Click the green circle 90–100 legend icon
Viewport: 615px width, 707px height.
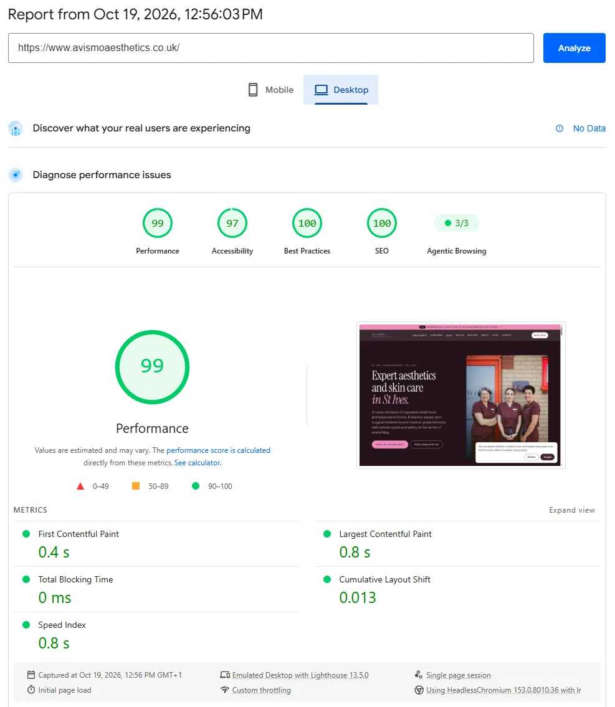click(196, 486)
